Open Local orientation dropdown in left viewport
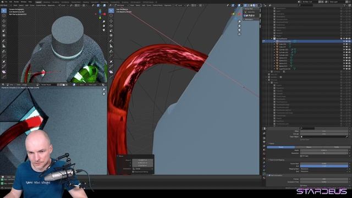 pyautogui.click(x=63, y=5)
